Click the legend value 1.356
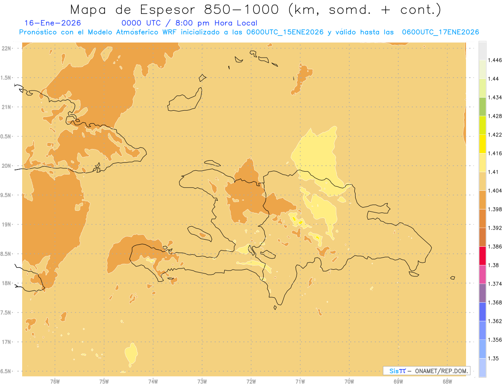This screenshot has height=387, width=502. pyautogui.click(x=495, y=339)
